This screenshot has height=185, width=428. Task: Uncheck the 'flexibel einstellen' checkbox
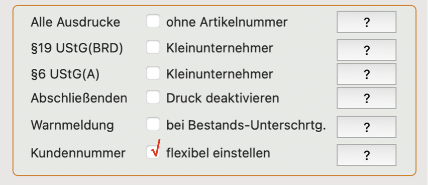pos(153,152)
